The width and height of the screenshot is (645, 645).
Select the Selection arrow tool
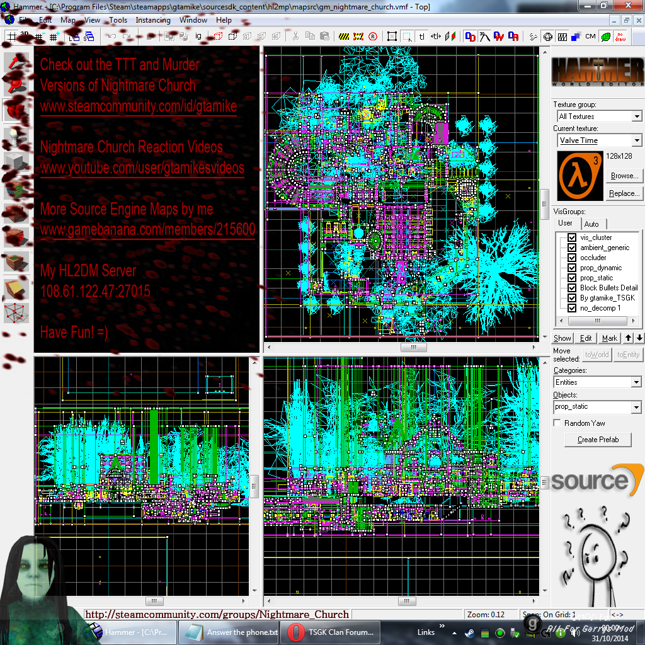[16, 62]
